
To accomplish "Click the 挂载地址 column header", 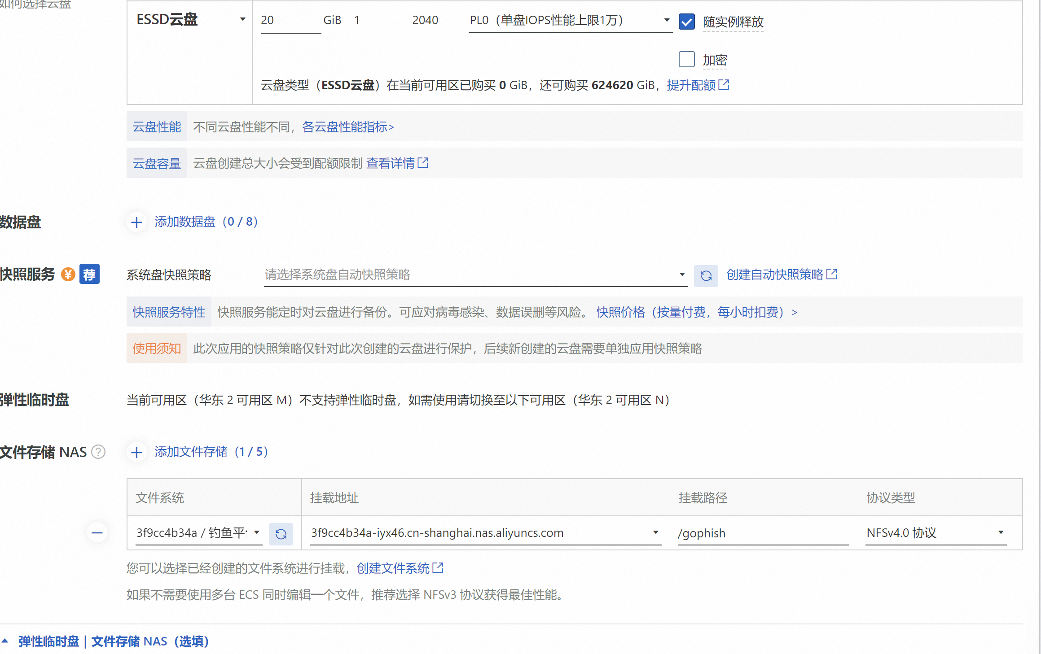I will (x=334, y=498).
